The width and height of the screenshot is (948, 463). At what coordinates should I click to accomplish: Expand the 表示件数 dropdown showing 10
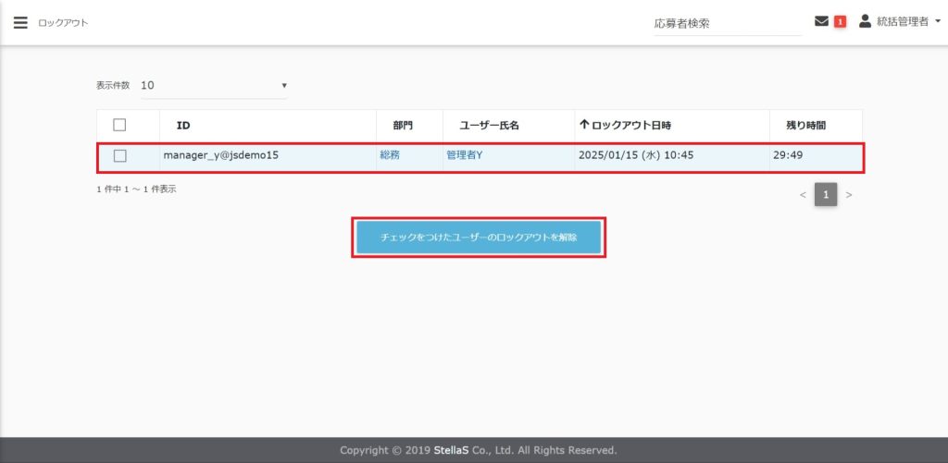point(213,85)
